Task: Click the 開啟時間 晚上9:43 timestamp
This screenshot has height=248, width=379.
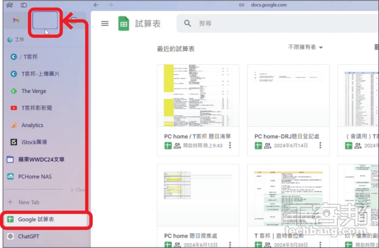Action: [203, 145]
